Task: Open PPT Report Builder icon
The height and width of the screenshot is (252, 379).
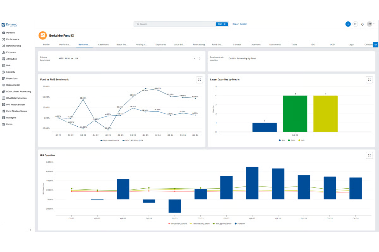Action: (4, 105)
